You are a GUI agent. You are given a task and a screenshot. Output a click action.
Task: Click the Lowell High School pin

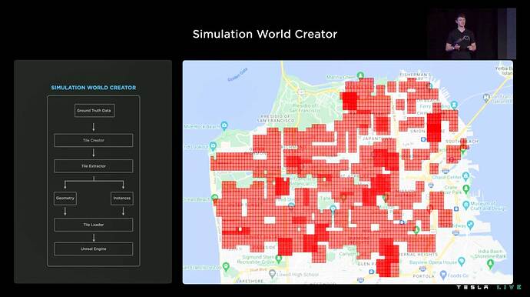click(272, 274)
